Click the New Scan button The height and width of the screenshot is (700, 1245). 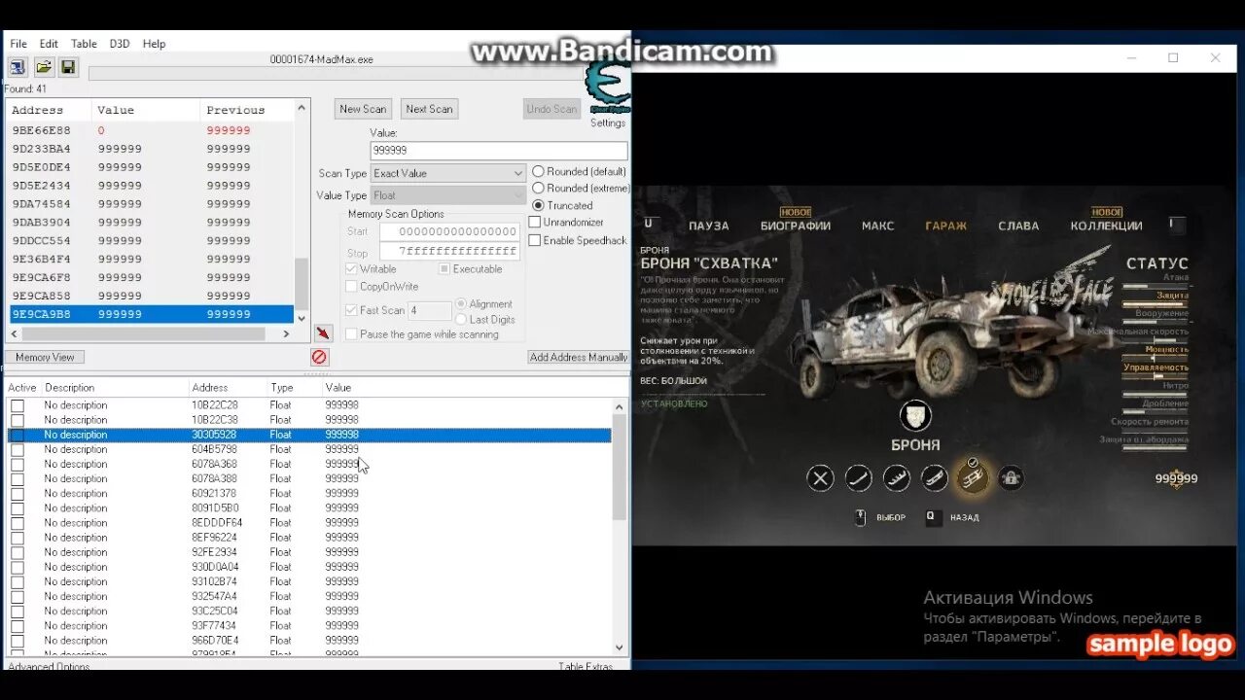coord(363,109)
